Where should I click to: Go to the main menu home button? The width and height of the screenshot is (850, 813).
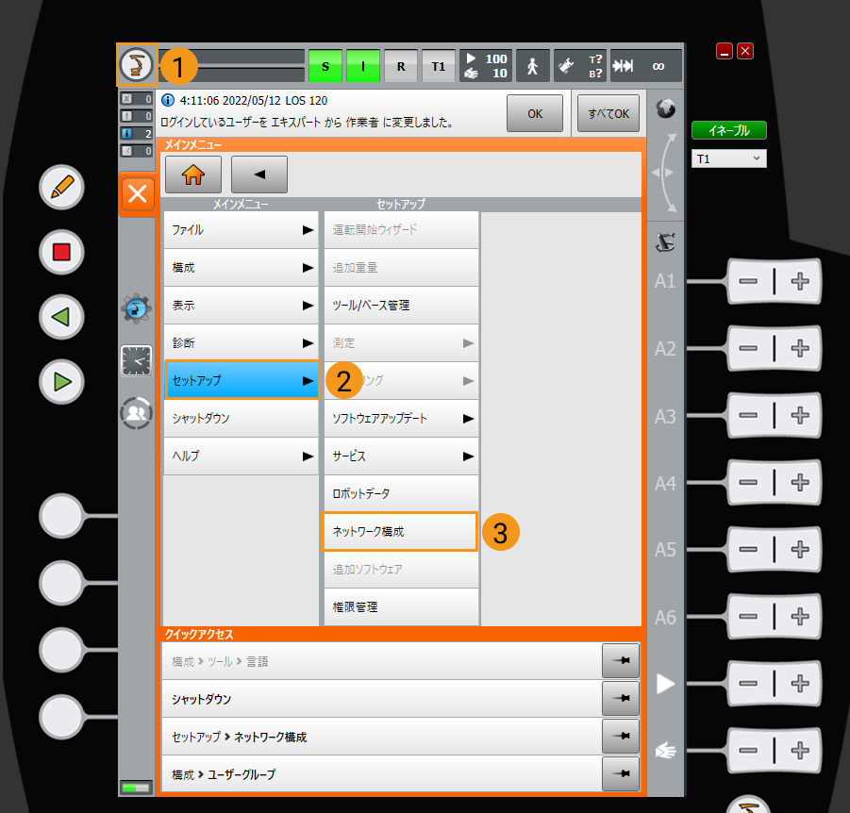pos(193,174)
